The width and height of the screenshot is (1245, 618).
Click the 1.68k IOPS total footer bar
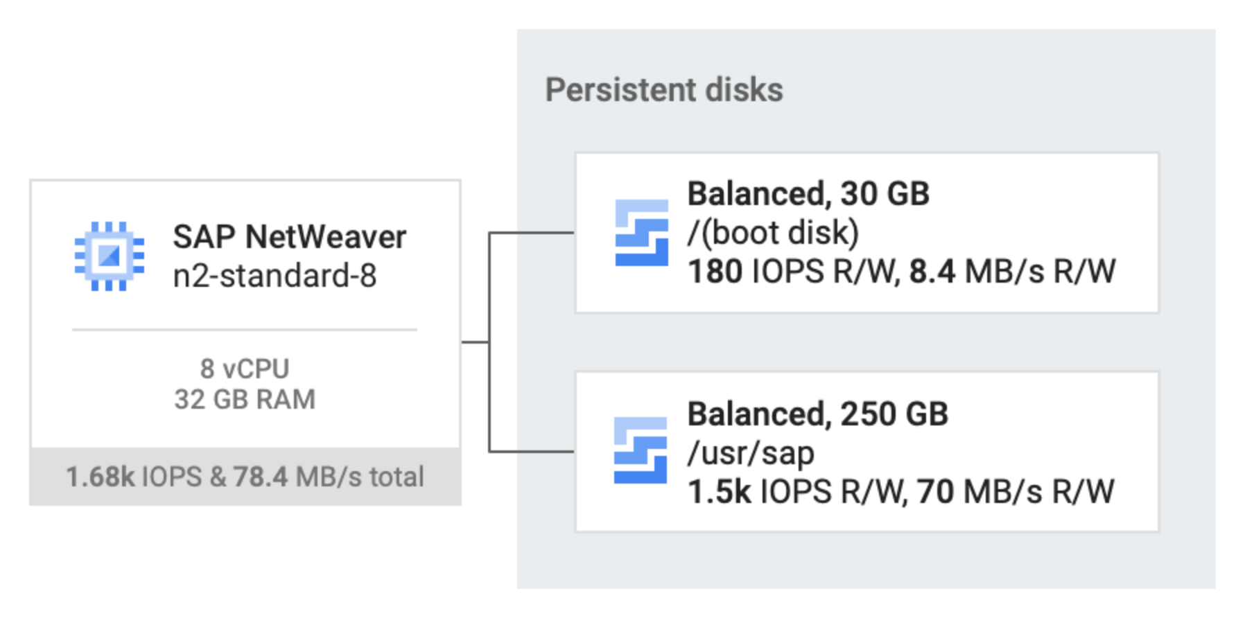click(245, 477)
